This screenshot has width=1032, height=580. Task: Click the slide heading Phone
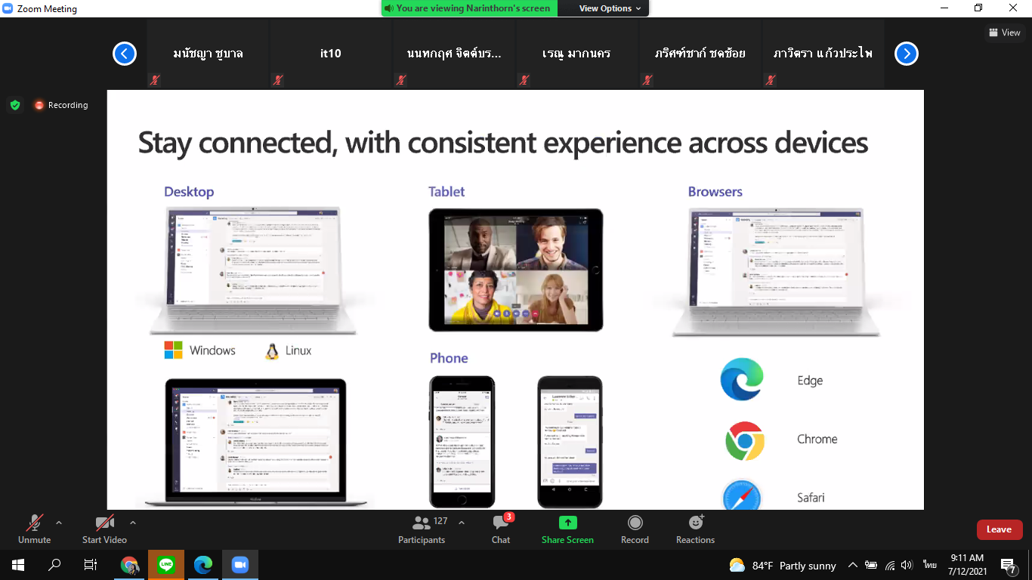point(449,358)
